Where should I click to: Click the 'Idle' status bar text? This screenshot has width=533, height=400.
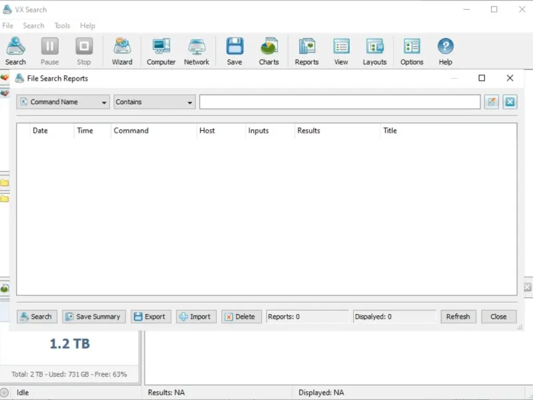point(23,393)
